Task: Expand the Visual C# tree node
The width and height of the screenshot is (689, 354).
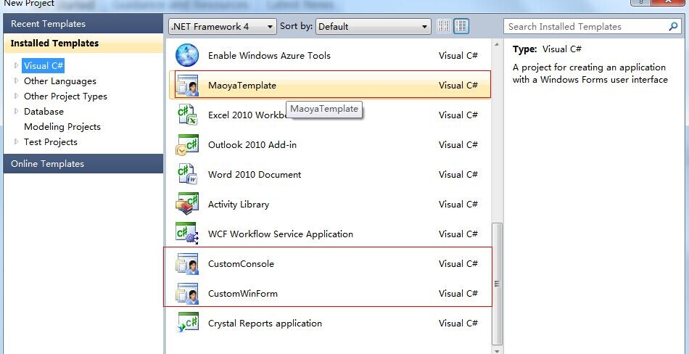Action: click(x=16, y=65)
